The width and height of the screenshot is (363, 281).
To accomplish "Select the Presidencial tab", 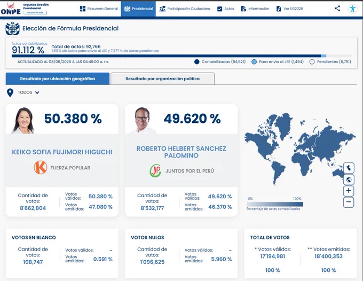I will pyautogui.click(x=138, y=9).
